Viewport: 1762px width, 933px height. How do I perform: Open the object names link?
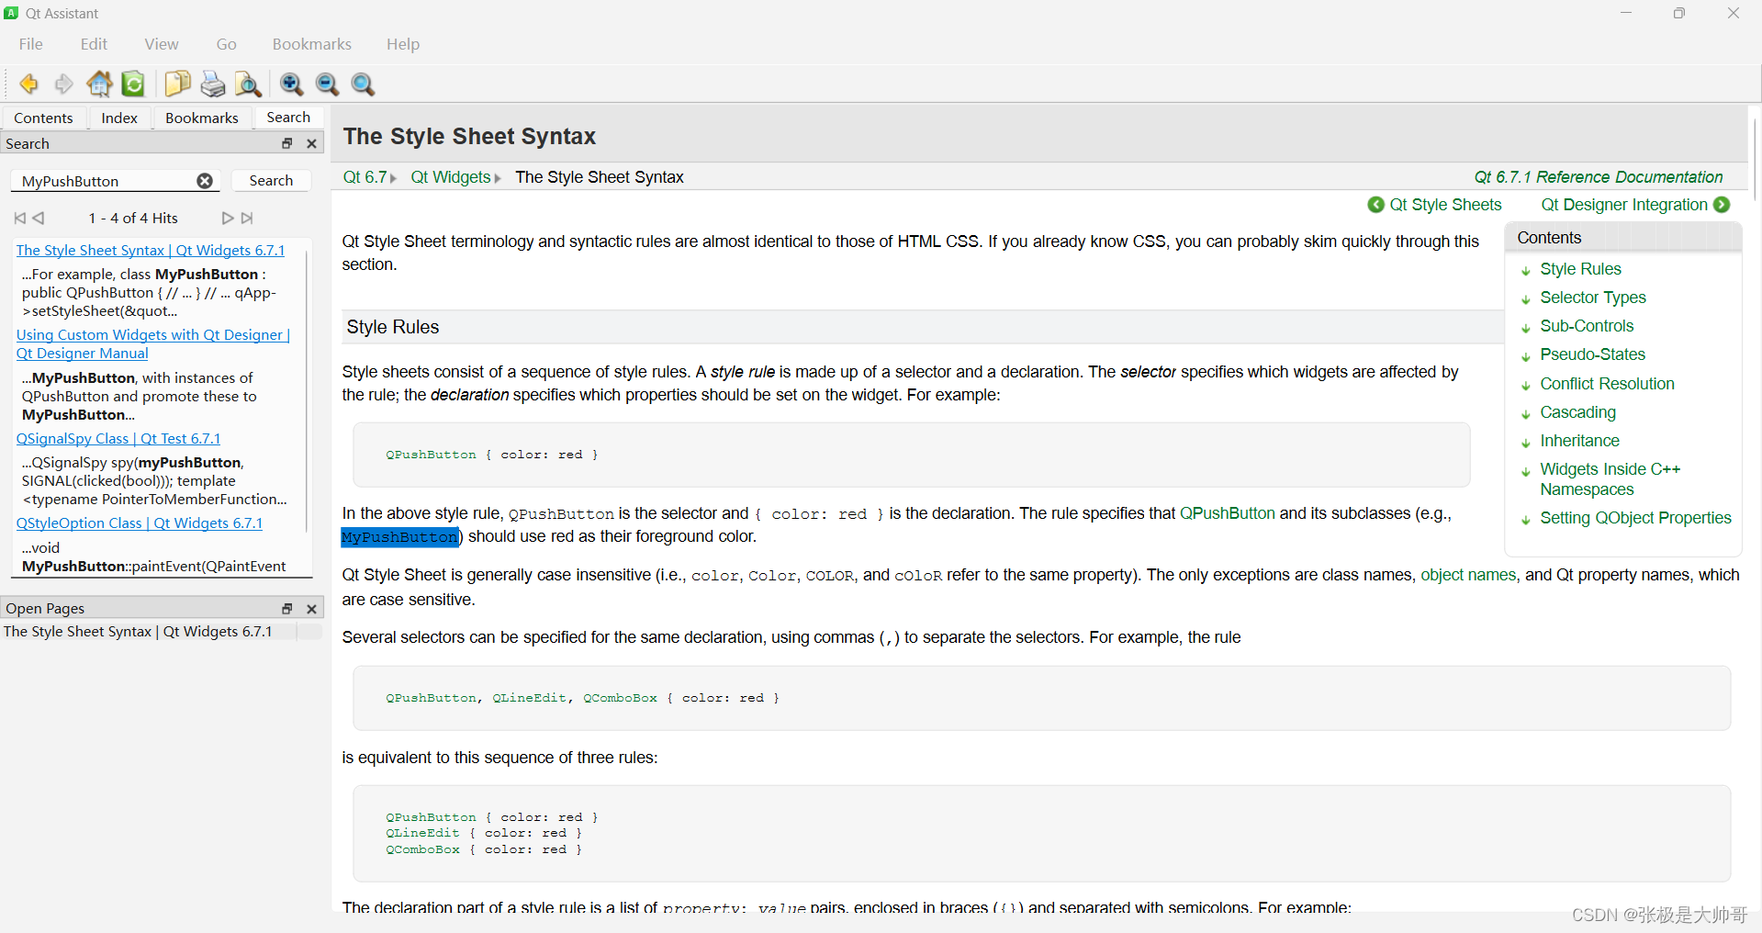[1468, 575]
